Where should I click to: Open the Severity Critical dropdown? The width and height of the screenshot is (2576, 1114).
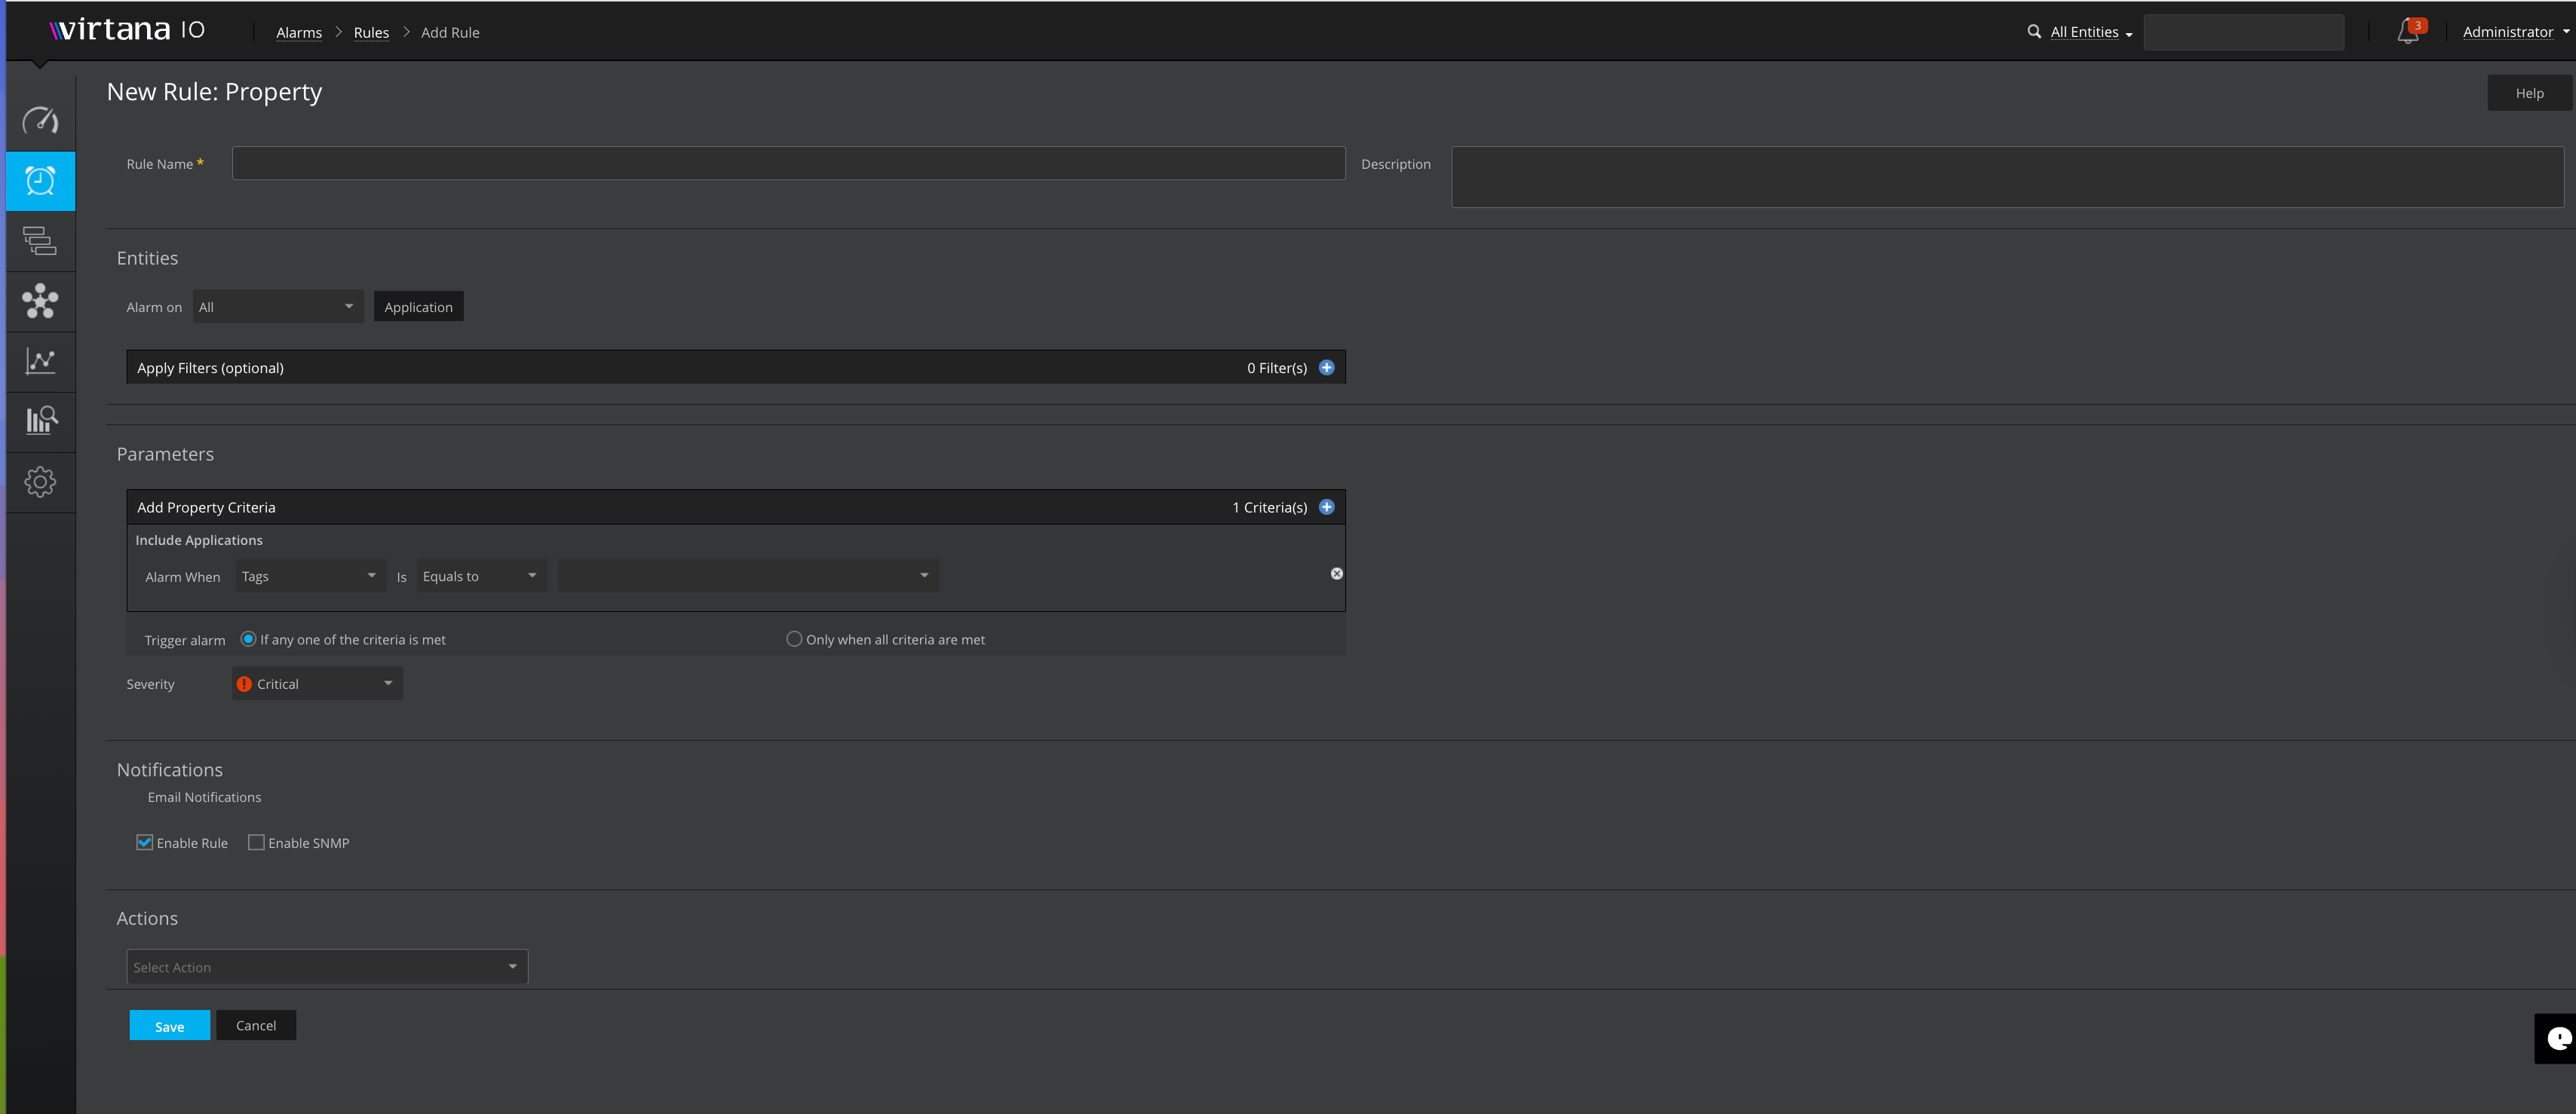[x=317, y=684]
